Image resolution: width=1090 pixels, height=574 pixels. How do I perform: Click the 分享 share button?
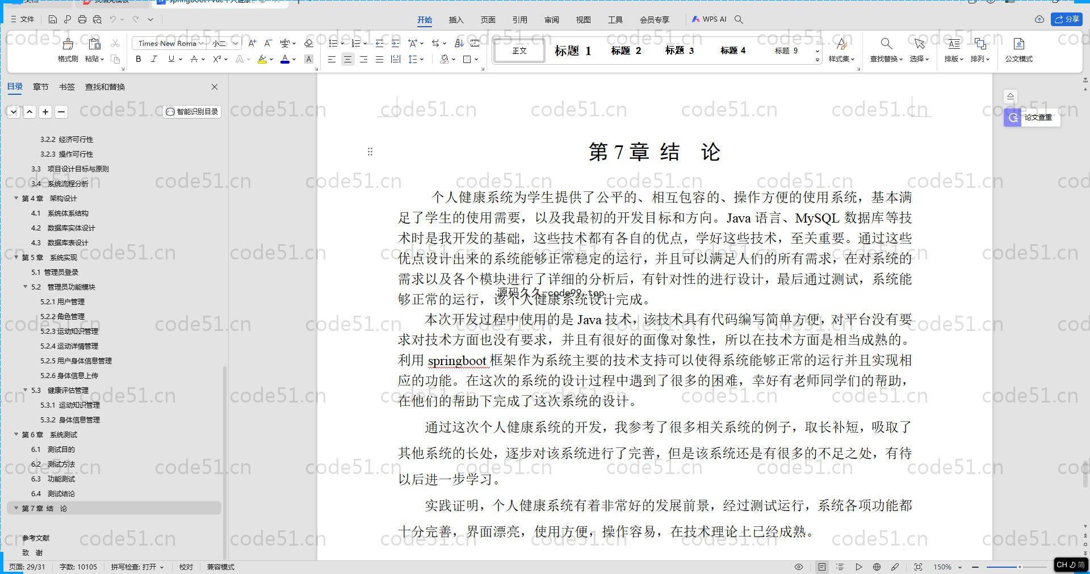click(x=1067, y=19)
